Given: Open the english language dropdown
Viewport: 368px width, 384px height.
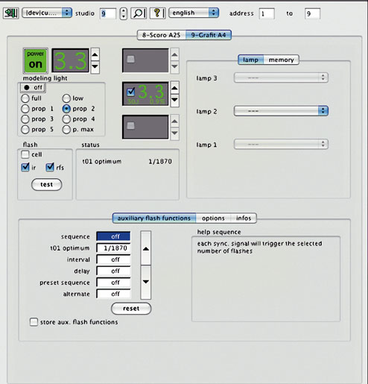Looking at the screenshot, I should pyautogui.click(x=194, y=13).
